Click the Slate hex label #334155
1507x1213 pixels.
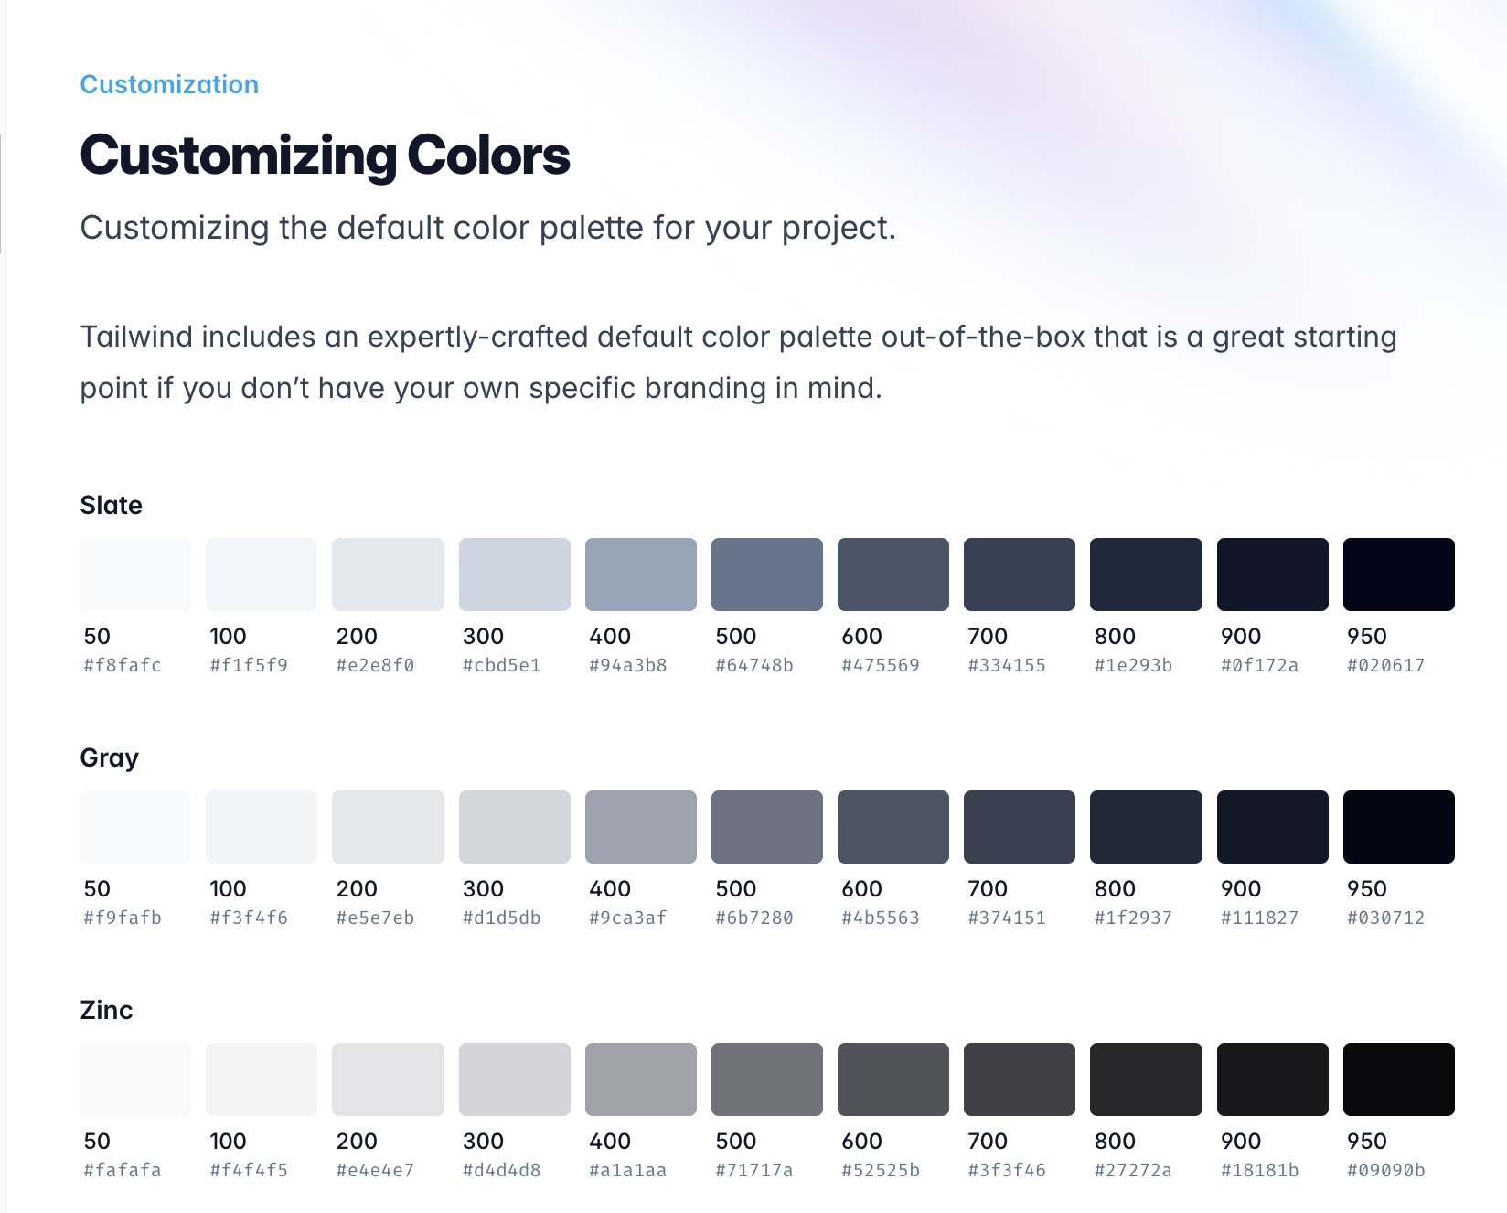[1007, 665]
